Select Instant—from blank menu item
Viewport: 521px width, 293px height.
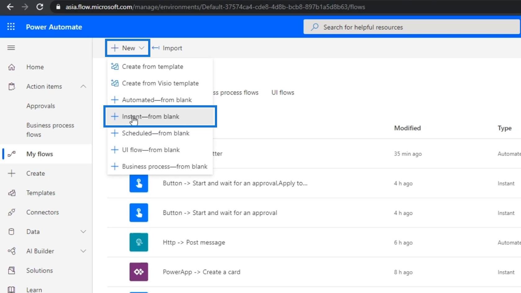pos(160,117)
